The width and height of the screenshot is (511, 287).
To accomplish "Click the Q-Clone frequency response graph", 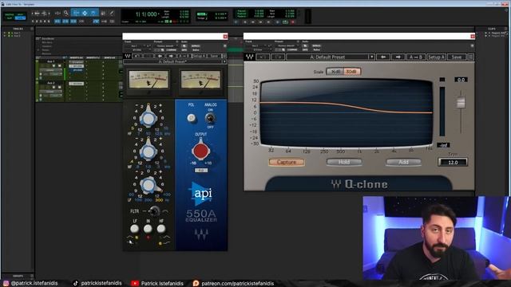I will (x=347, y=112).
